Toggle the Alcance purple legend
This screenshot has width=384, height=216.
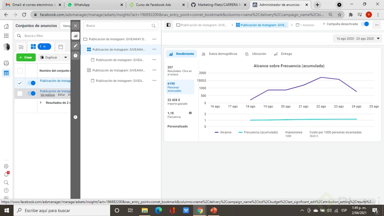coord(223,132)
